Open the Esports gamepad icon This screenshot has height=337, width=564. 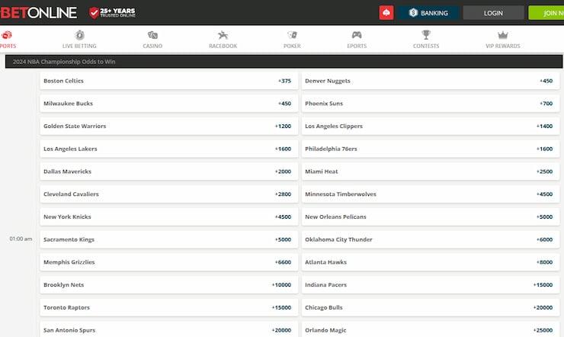click(x=357, y=35)
